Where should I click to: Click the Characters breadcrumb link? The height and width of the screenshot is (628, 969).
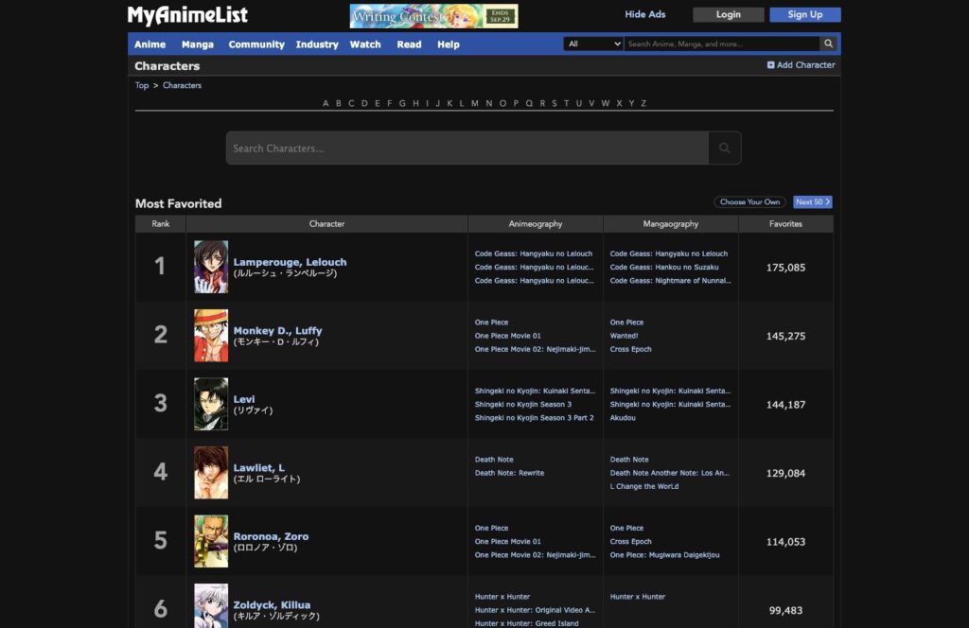[182, 85]
